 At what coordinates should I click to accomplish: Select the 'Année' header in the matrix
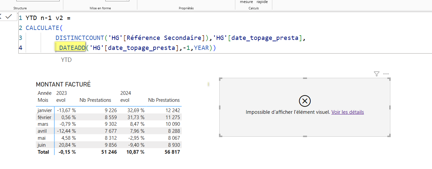[45, 93]
